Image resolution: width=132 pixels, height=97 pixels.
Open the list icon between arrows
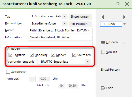point(114,17)
